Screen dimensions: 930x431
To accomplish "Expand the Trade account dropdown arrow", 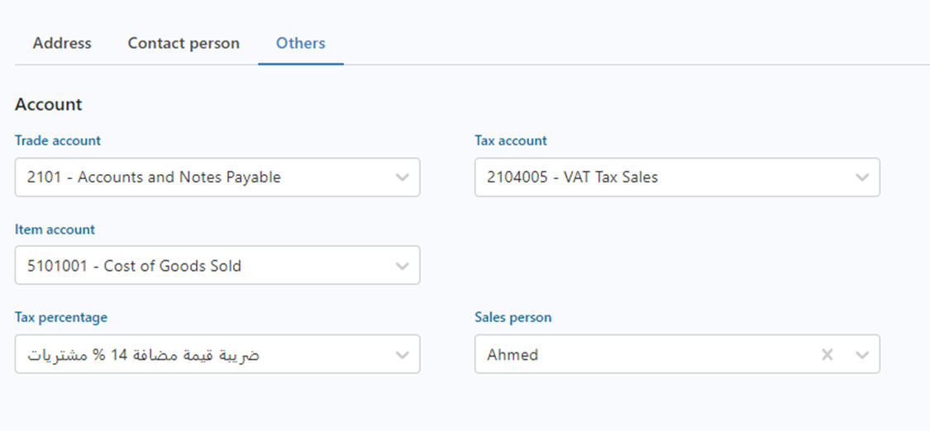I will click(x=403, y=178).
